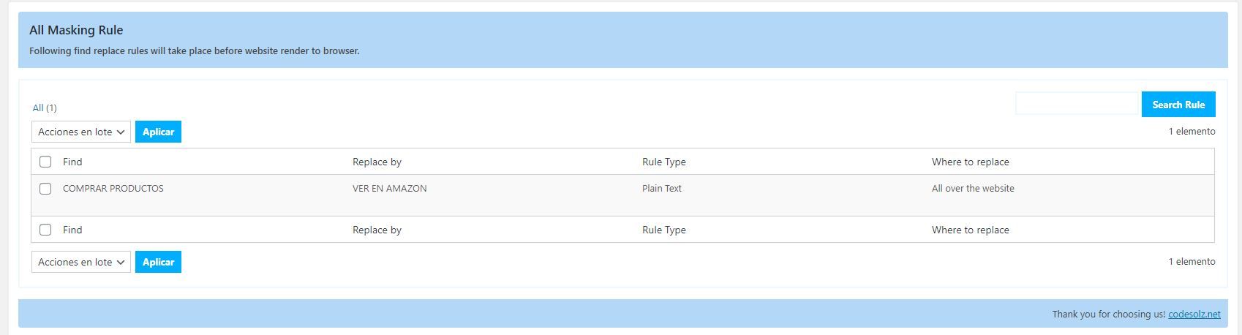Click the bottom Rule Type column header
The image size is (1242, 335).
664,230
